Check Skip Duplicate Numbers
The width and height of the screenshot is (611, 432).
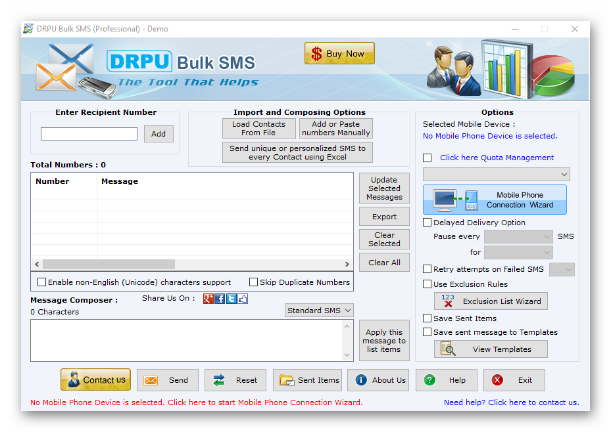click(x=254, y=282)
